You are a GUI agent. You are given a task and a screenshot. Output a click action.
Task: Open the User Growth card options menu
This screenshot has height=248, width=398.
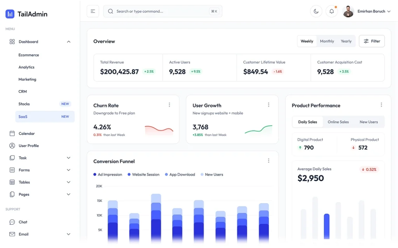tap(269, 105)
